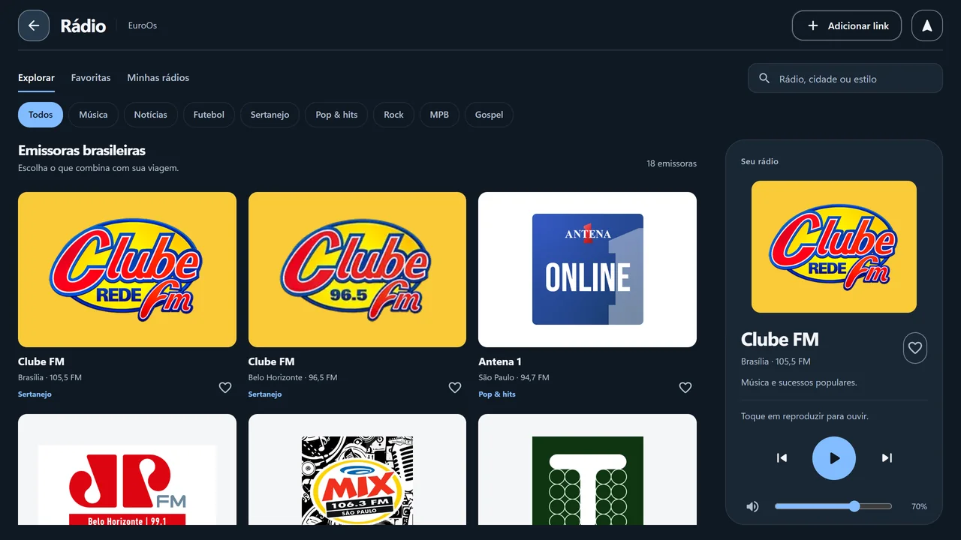Filter stations by Rock
This screenshot has height=540, width=961.
pos(393,115)
